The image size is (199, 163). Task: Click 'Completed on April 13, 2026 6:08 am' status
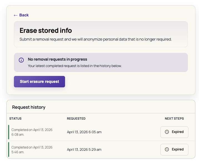click(x=32, y=132)
